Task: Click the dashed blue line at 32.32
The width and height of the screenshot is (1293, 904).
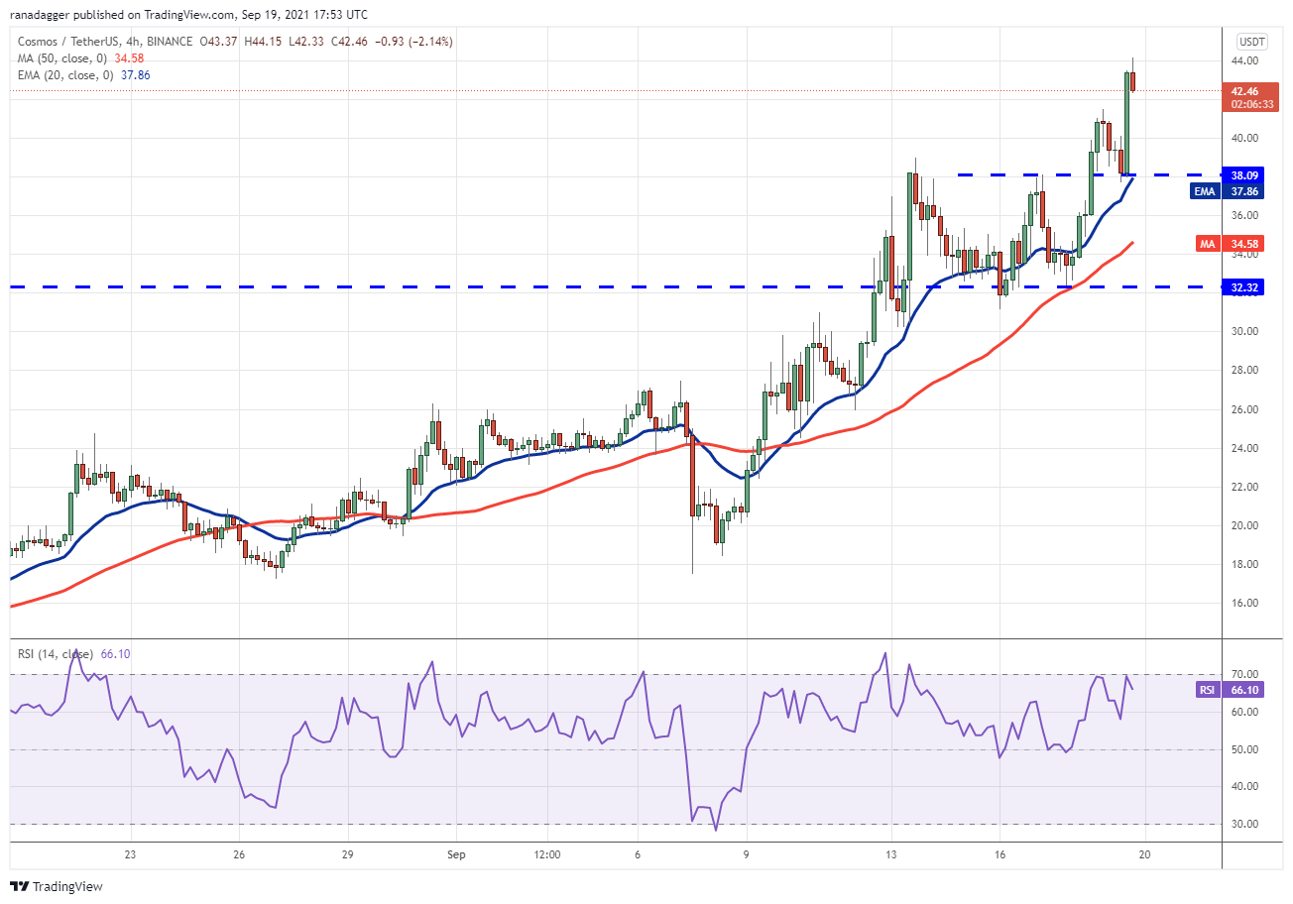Action: coord(615,287)
